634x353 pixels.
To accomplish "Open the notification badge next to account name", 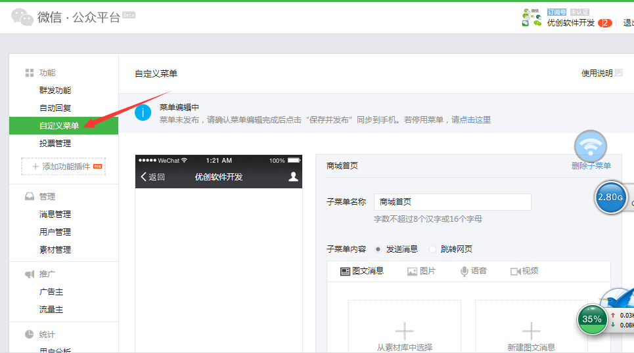I will tap(604, 23).
